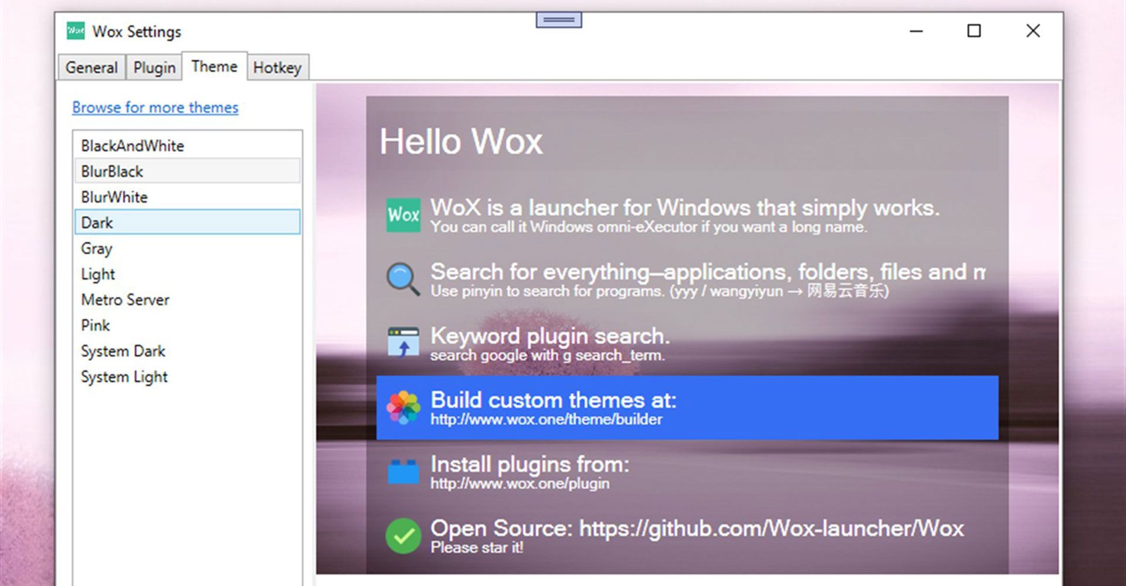The width and height of the screenshot is (1126, 586).
Task: Select the 'WoX is a launcher' result
Action: 687,216
